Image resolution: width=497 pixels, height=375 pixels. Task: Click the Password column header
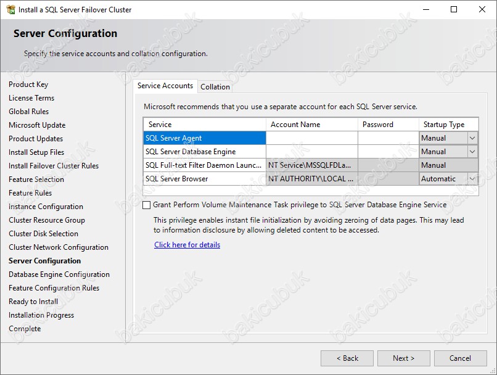pos(388,125)
